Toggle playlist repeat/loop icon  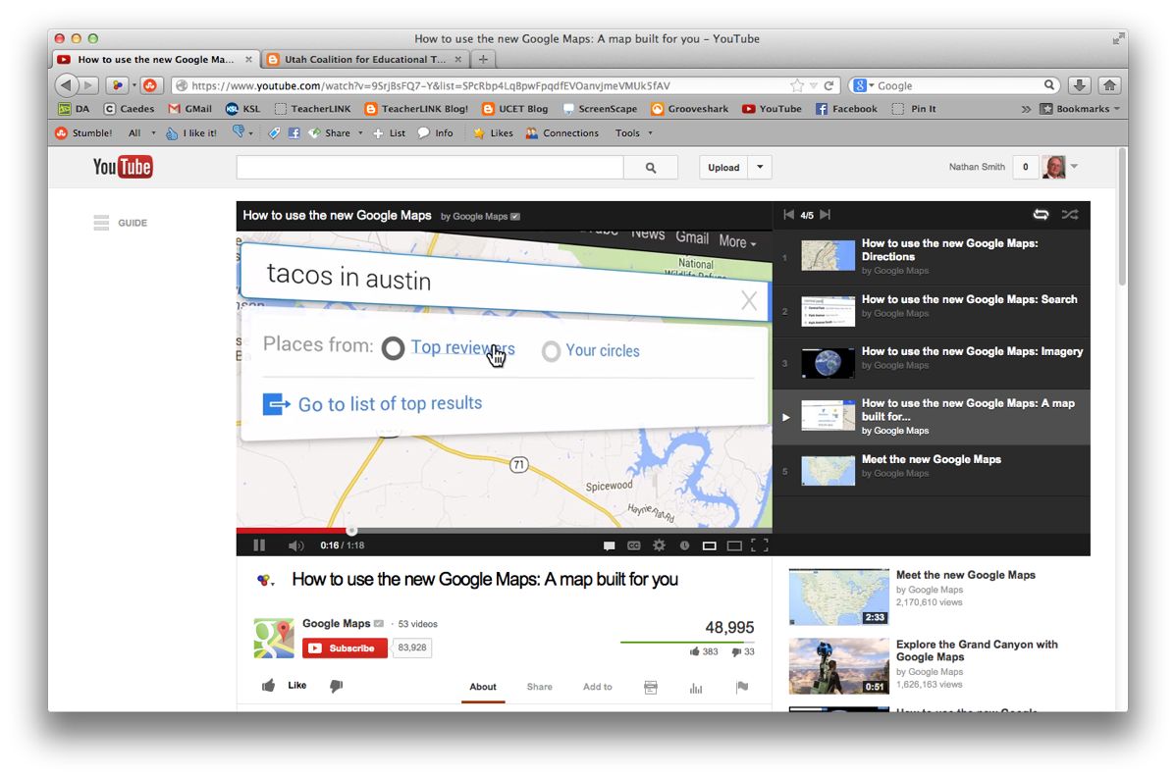1041,214
